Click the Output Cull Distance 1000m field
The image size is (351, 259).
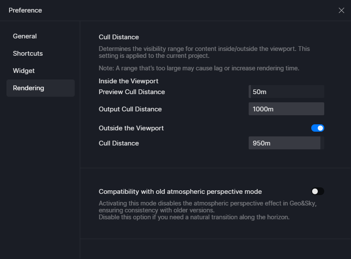[x=286, y=109]
